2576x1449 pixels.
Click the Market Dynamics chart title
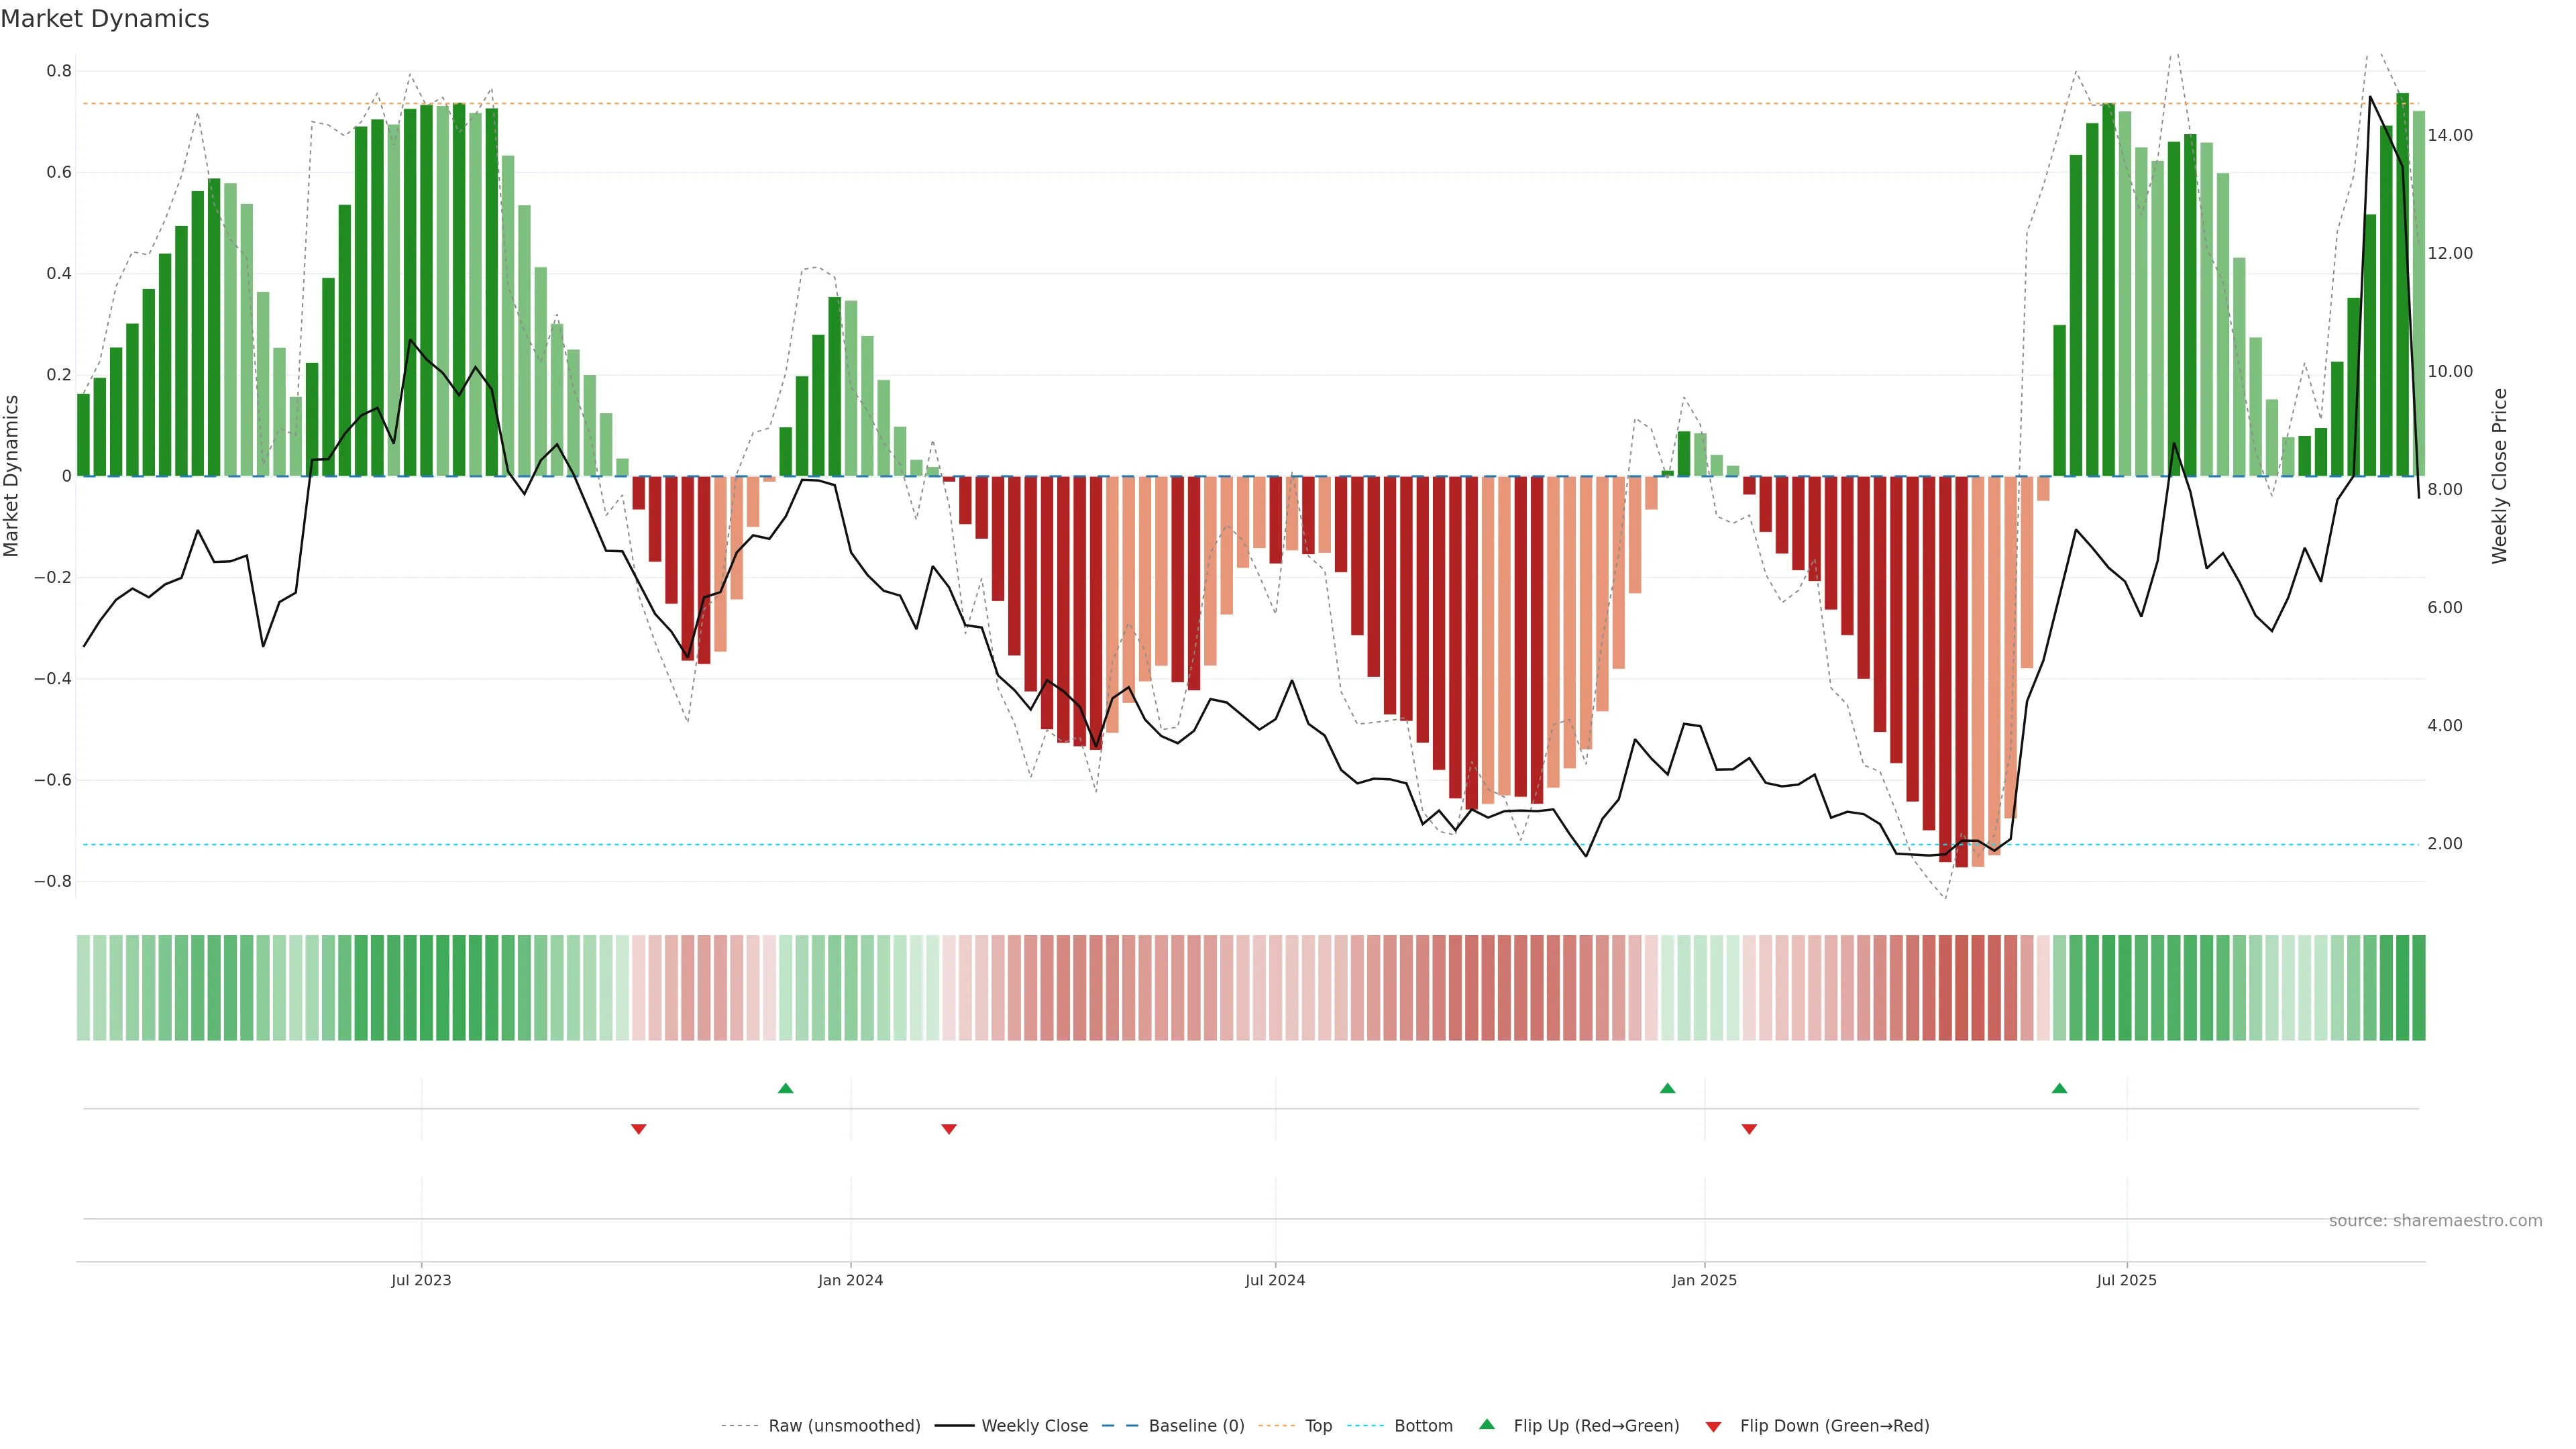[105, 19]
